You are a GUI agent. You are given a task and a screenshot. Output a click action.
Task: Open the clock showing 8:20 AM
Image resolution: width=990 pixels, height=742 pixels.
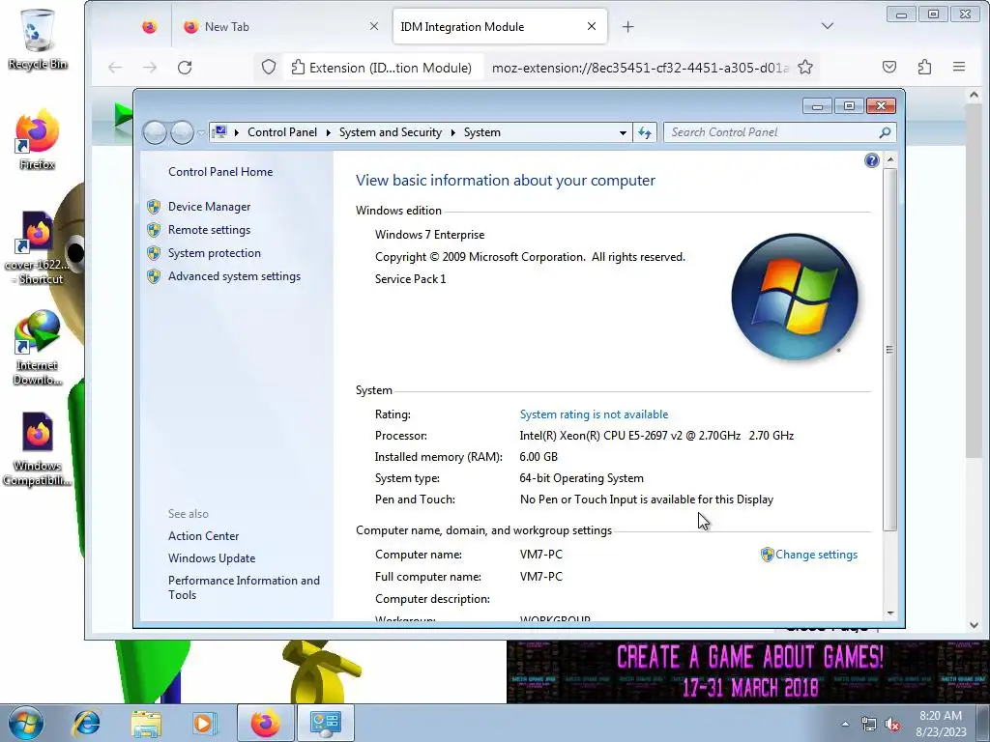[941, 723]
